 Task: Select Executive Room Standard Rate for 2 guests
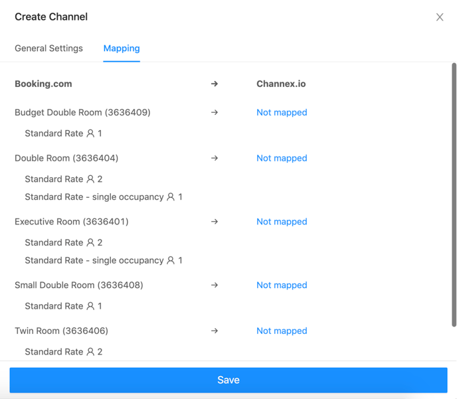coord(64,242)
